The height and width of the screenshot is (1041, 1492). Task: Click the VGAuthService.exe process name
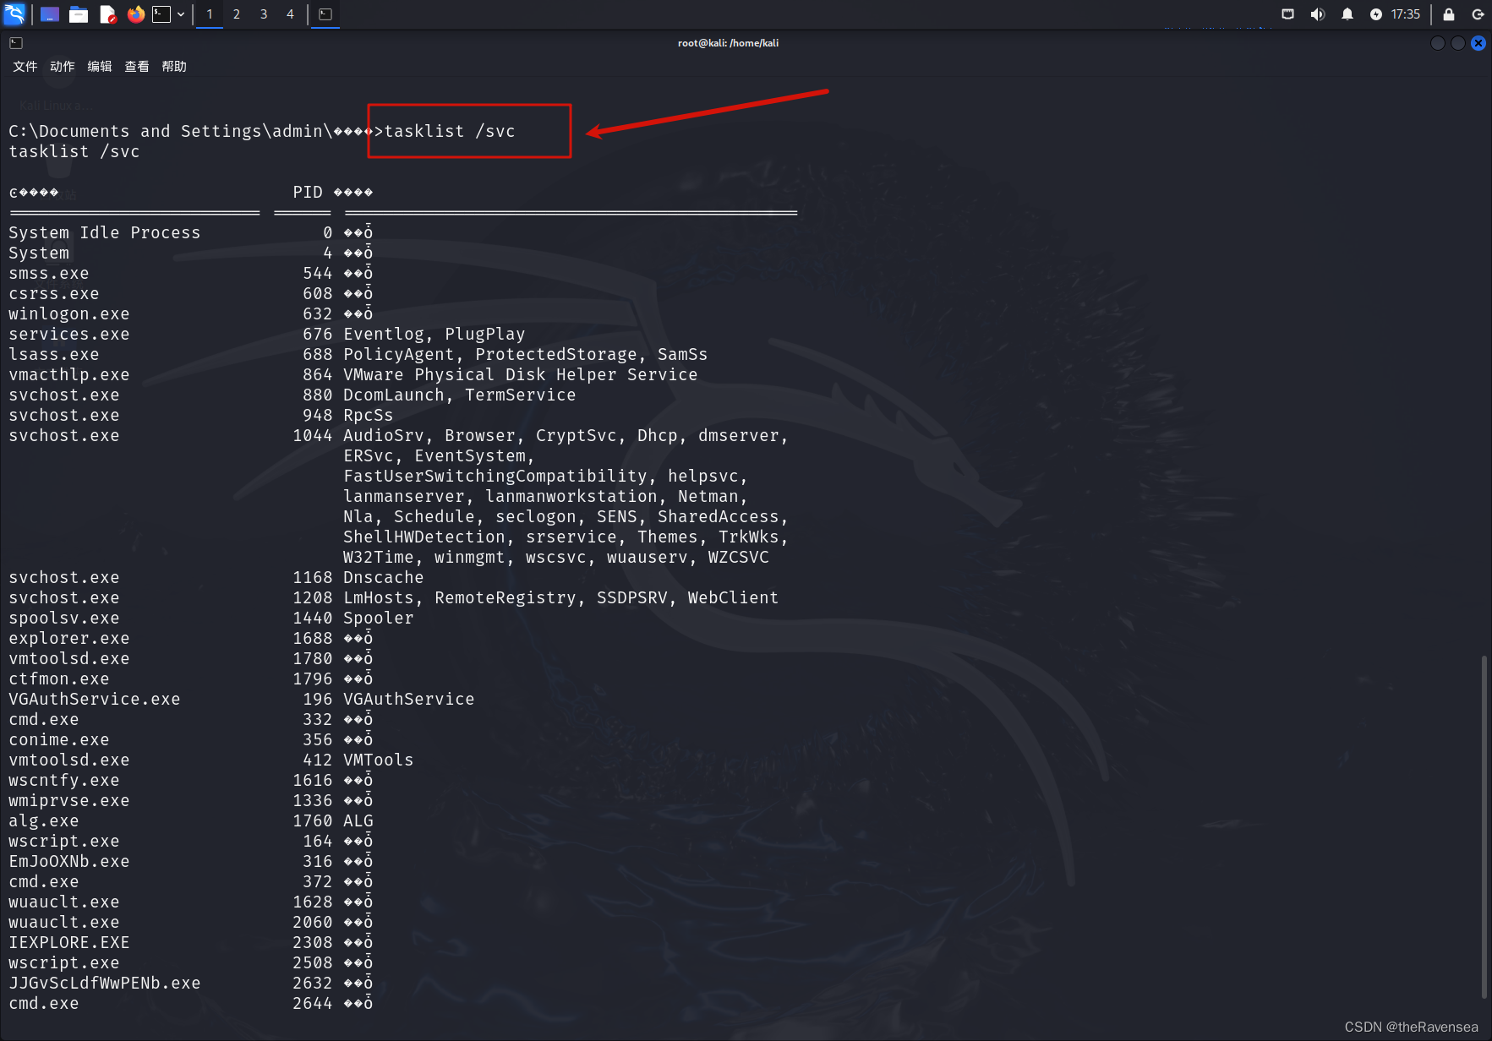[x=95, y=699]
